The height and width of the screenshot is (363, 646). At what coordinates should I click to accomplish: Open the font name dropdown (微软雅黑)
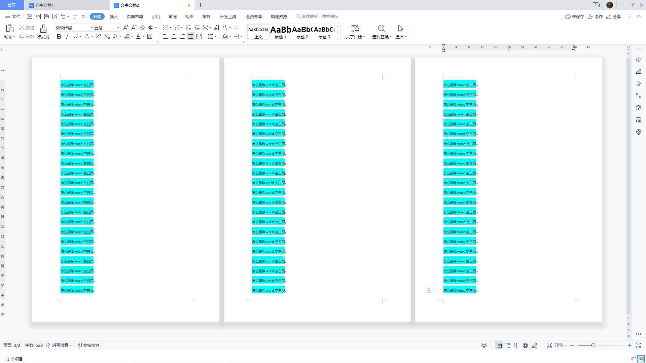[74, 28]
